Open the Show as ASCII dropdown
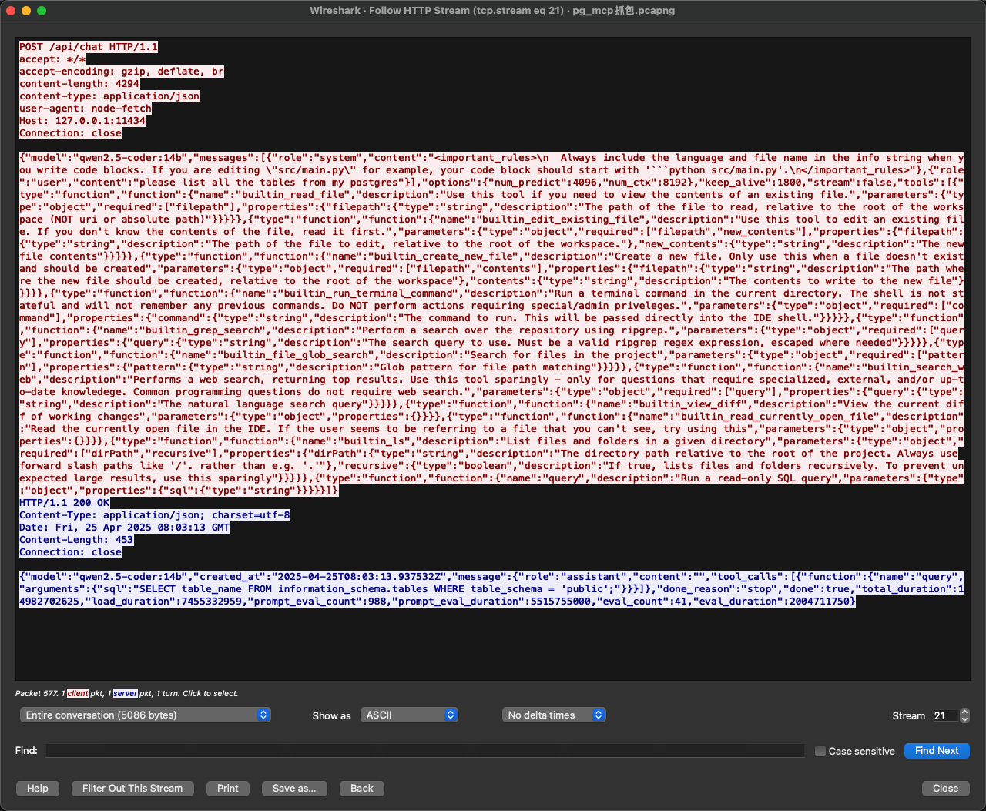This screenshot has height=811, width=986. click(x=409, y=715)
